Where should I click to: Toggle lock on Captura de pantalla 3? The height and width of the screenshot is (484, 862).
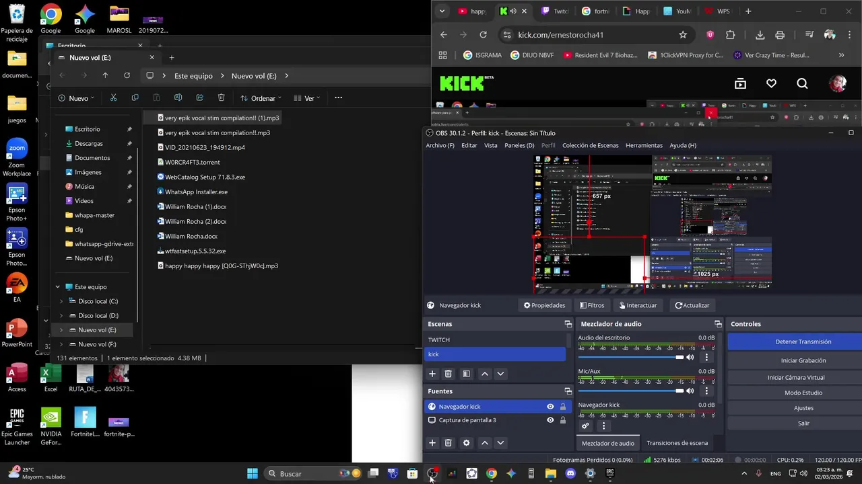pos(563,420)
